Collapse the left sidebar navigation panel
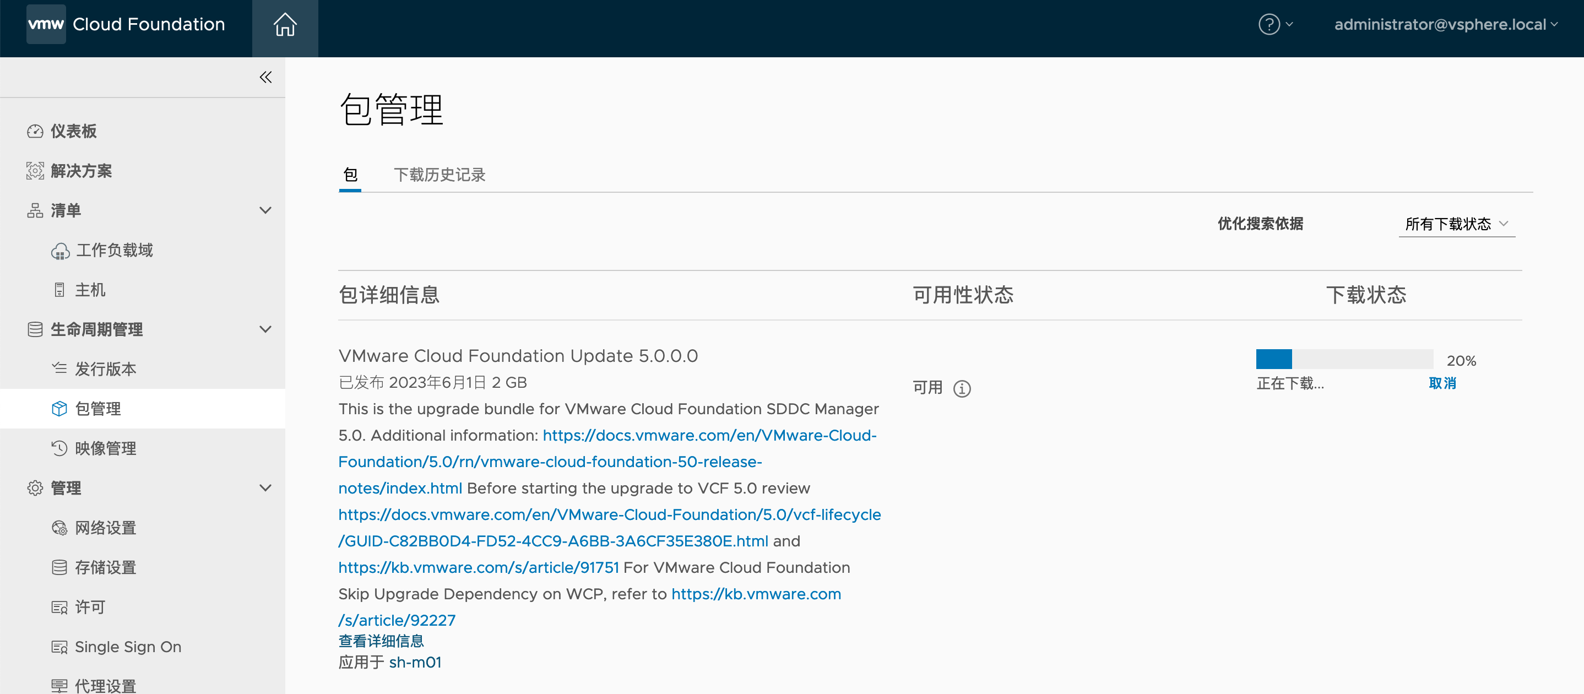Image resolution: width=1584 pixels, height=694 pixels. 267,78
